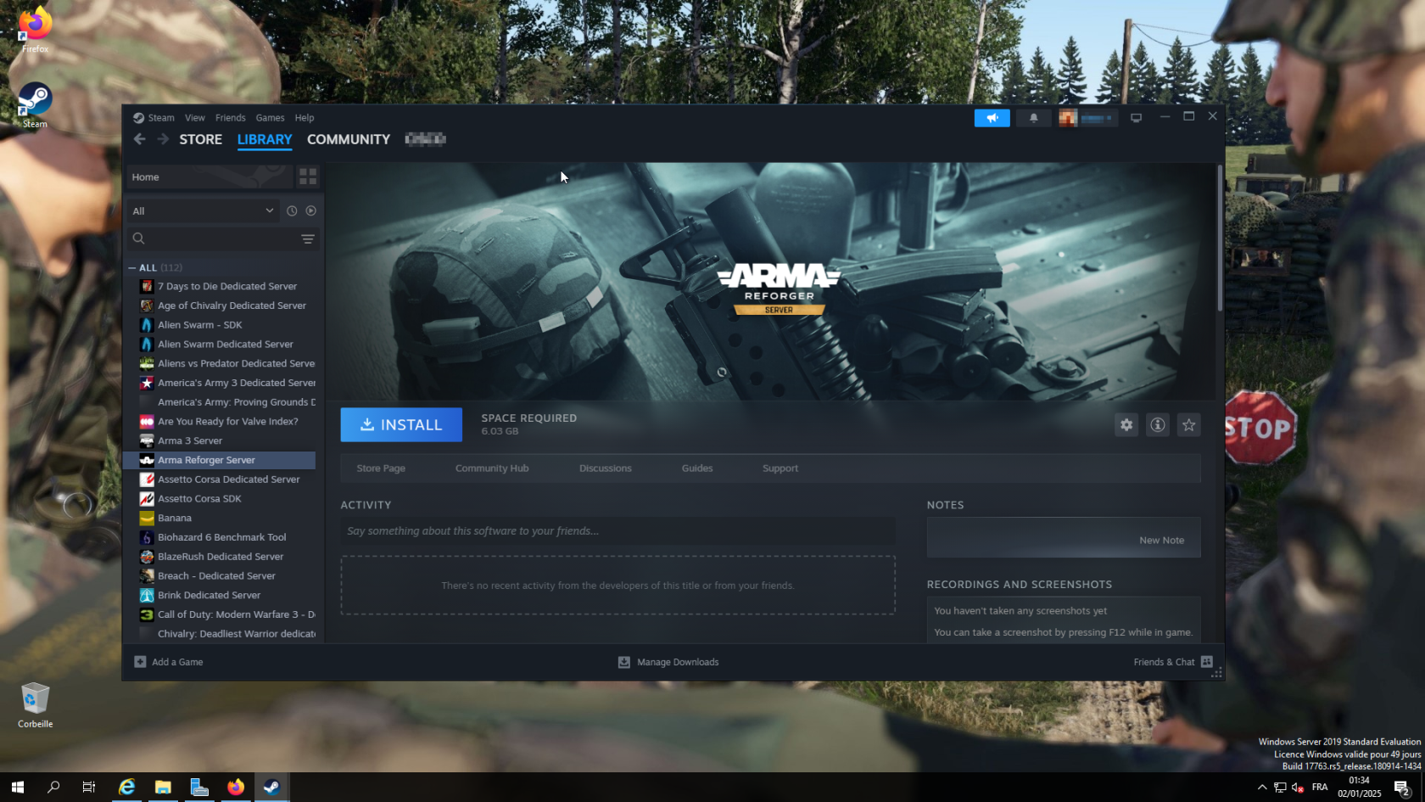This screenshot has height=802, width=1425.
Task: Open the notifications bell
Action: (1033, 118)
